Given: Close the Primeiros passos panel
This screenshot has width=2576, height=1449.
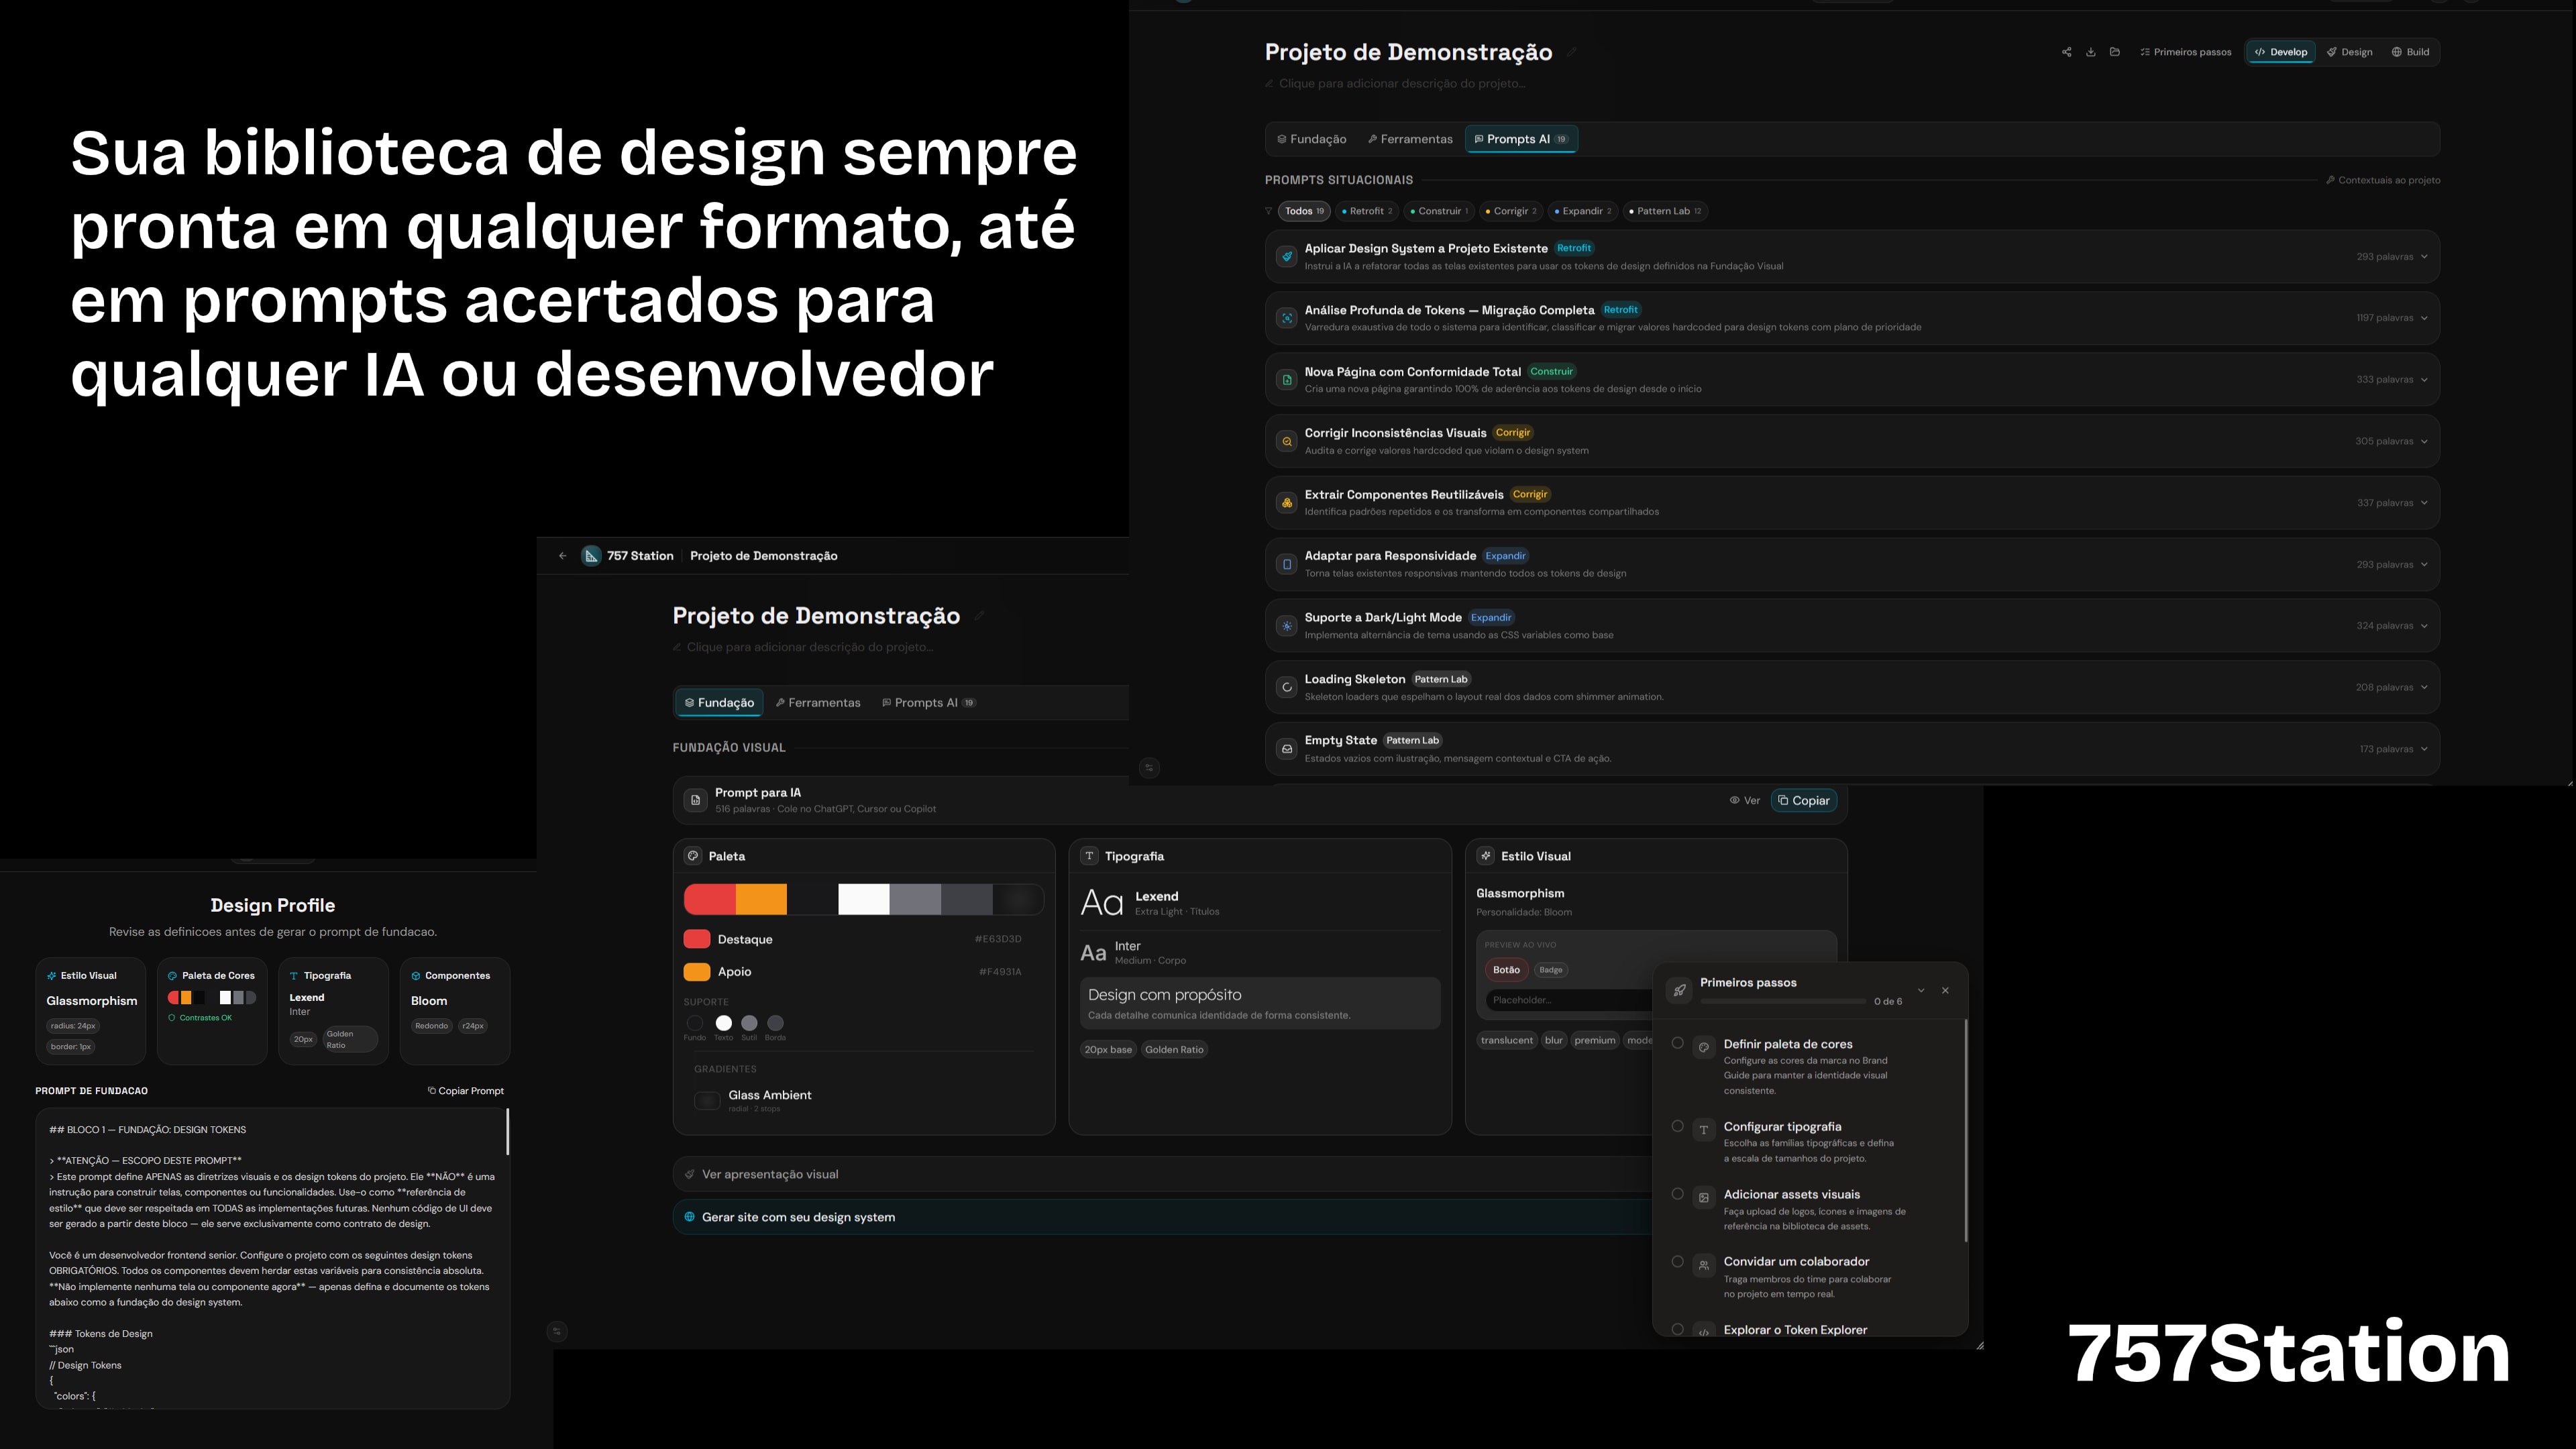Looking at the screenshot, I should 1945,990.
